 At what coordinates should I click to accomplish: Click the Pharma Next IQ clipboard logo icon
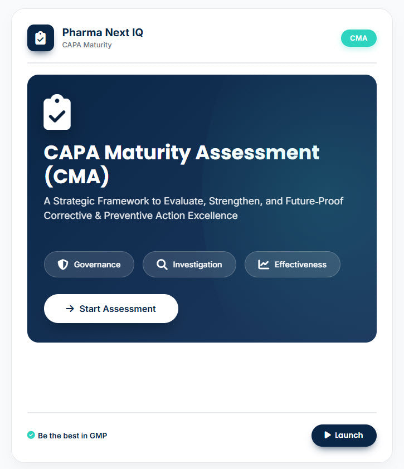point(40,38)
